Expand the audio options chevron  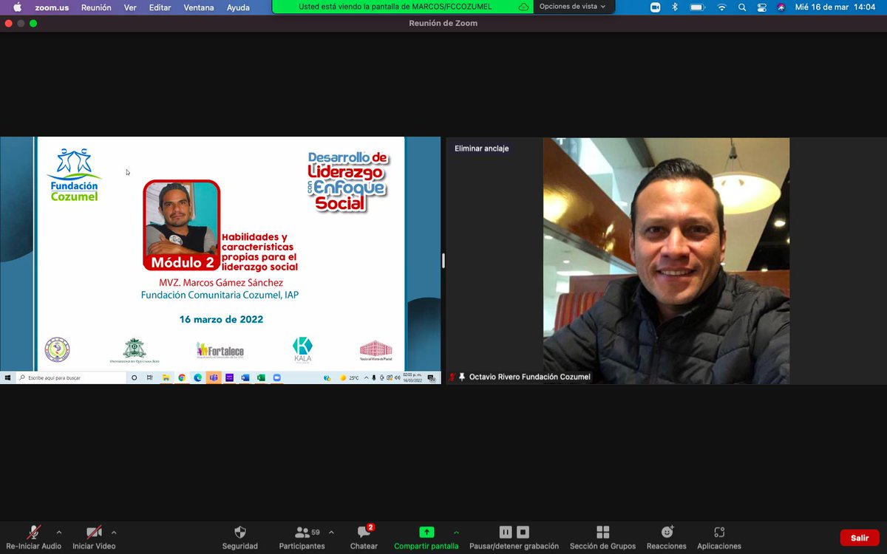tap(59, 532)
